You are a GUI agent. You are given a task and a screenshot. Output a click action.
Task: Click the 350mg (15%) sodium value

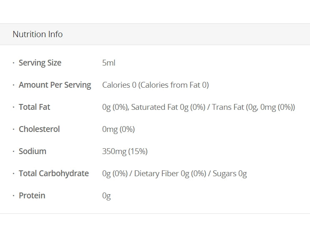point(125,151)
